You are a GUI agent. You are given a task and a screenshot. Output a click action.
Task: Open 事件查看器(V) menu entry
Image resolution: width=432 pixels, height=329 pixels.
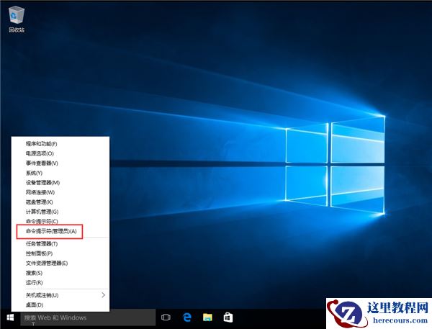[x=60, y=163]
